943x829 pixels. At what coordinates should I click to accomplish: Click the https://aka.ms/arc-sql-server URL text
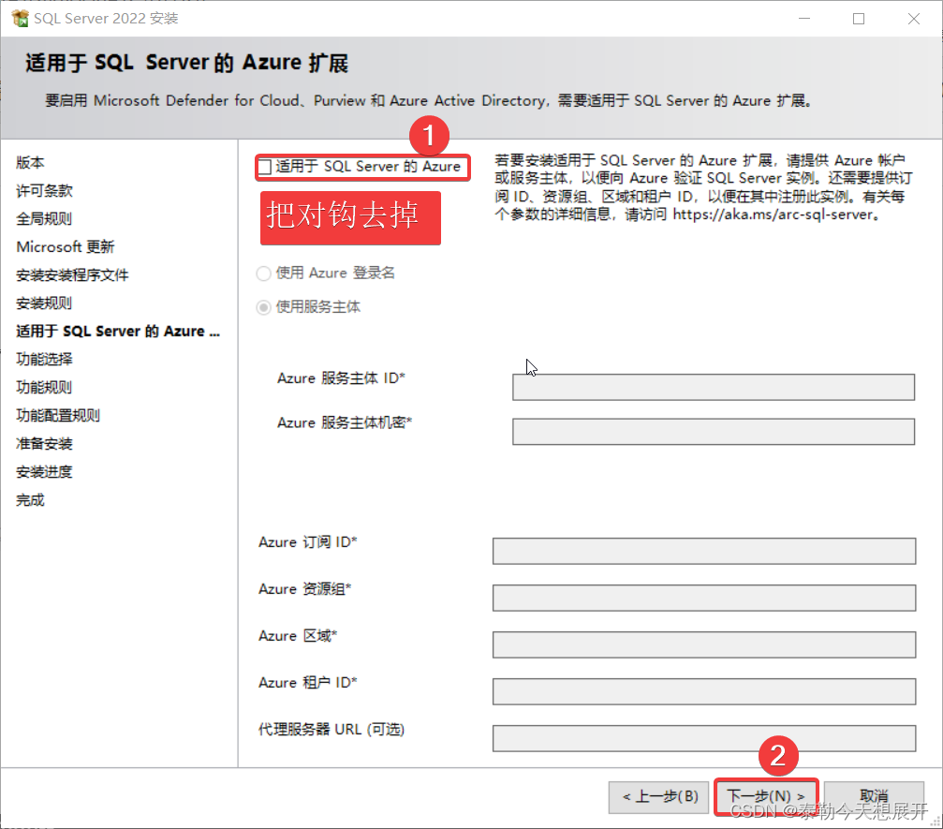(773, 215)
